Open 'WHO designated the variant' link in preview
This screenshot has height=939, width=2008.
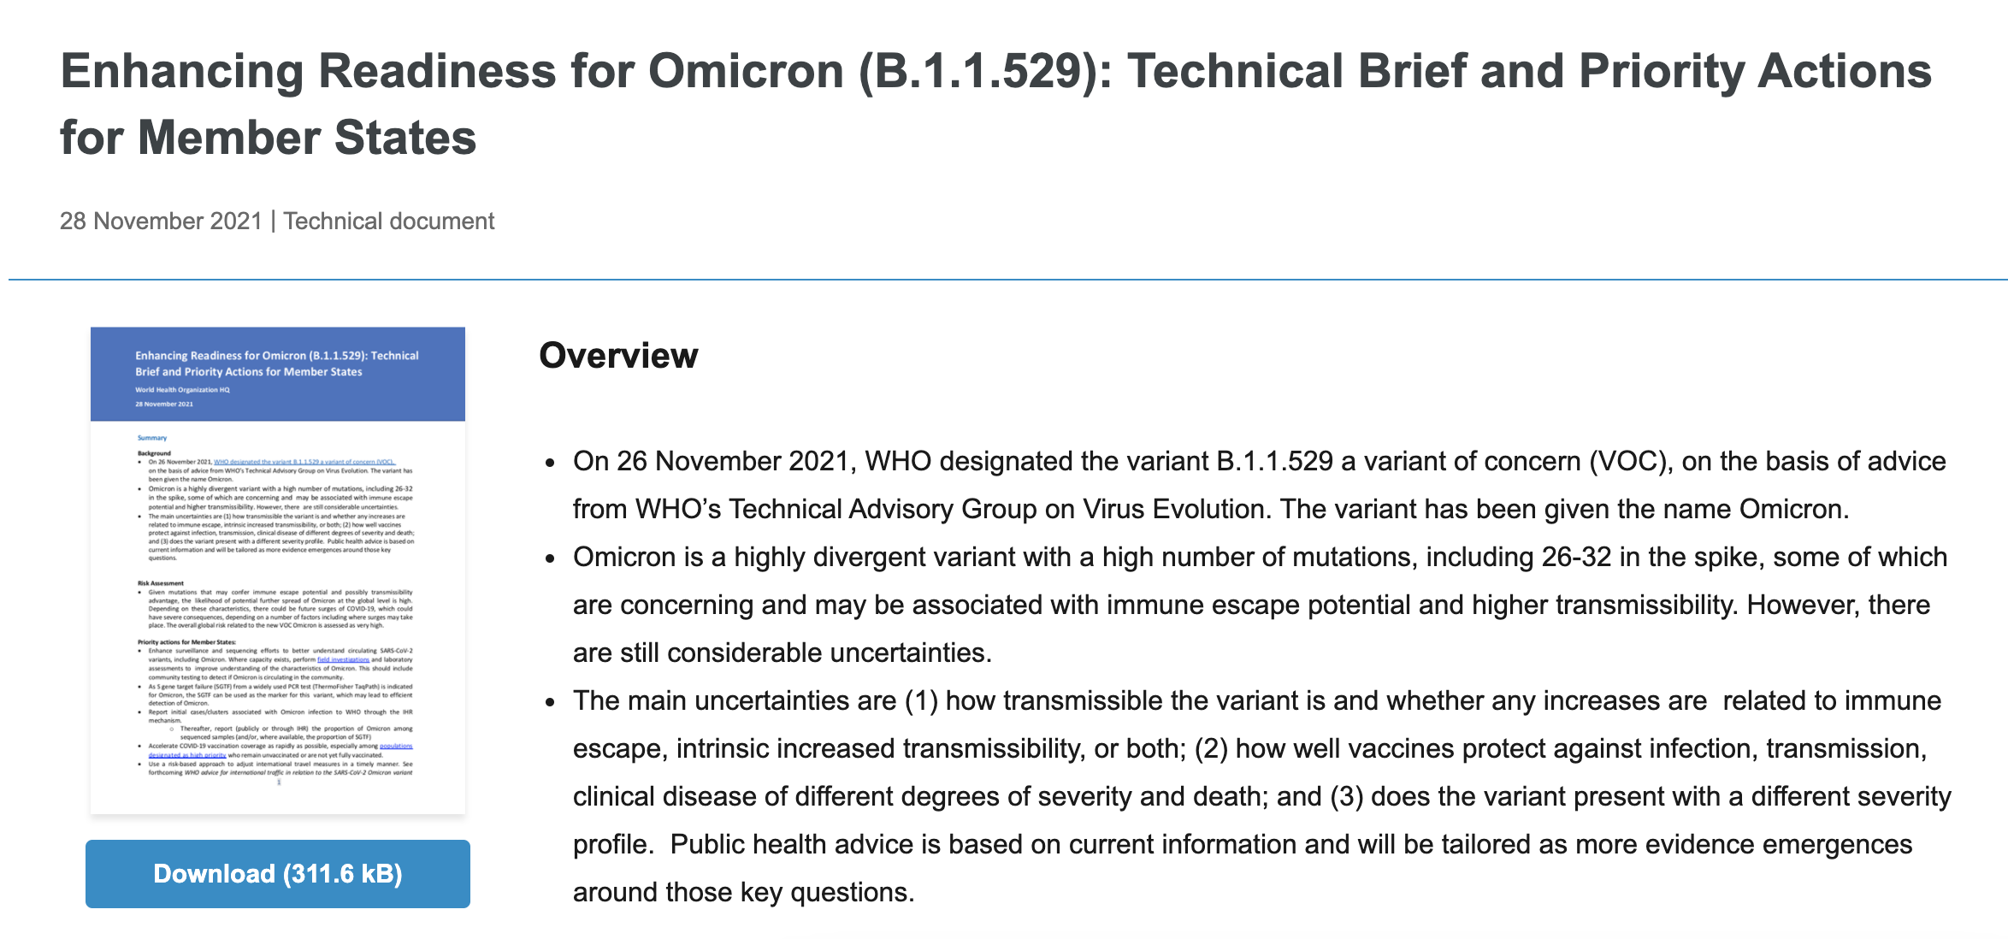[x=304, y=462]
